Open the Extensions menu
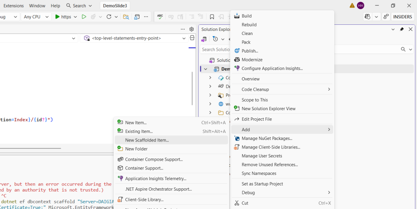Image resolution: width=417 pixels, height=209 pixels. pyautogui.click(x=13, y=6)
